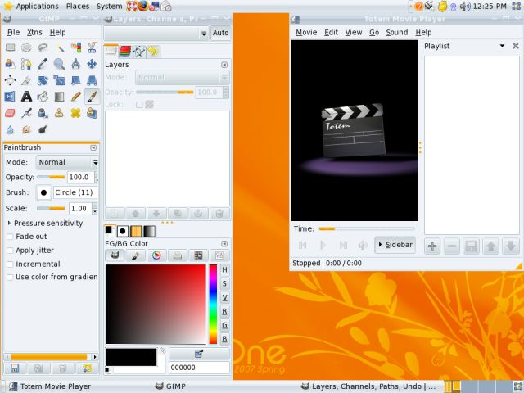Enable the Fade out checkbox
This screenshot has width=524, height=393.
point(10,237)
